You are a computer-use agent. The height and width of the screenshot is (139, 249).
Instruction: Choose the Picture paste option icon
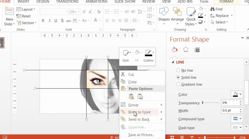(x=140, y=97)
